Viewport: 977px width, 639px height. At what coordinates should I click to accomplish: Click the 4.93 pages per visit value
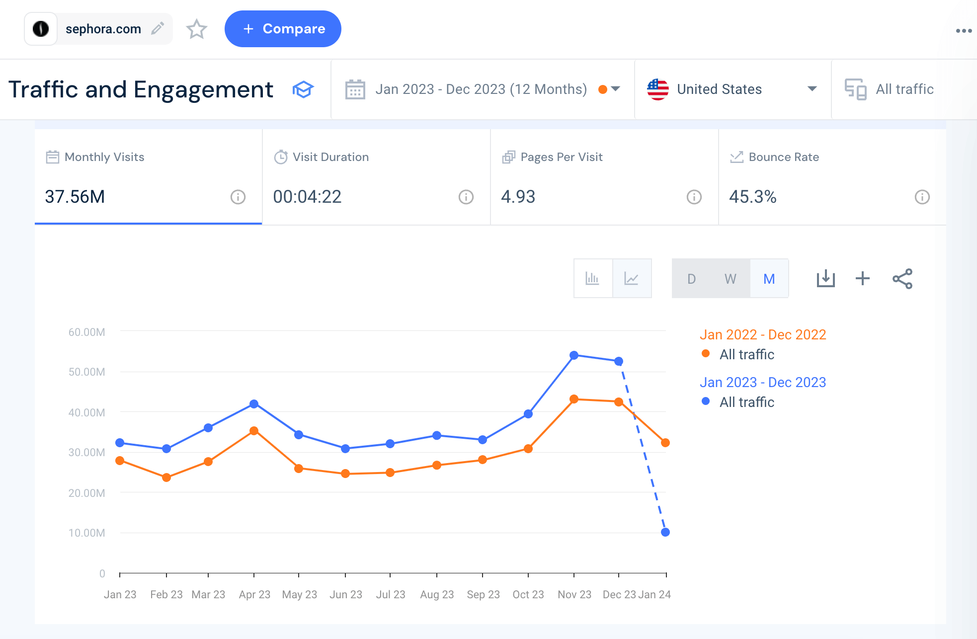518,197
